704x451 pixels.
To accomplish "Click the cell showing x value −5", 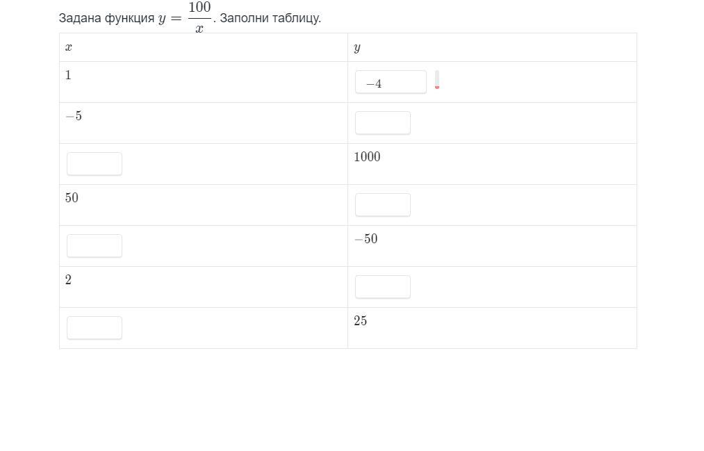I will click(204, 123).
